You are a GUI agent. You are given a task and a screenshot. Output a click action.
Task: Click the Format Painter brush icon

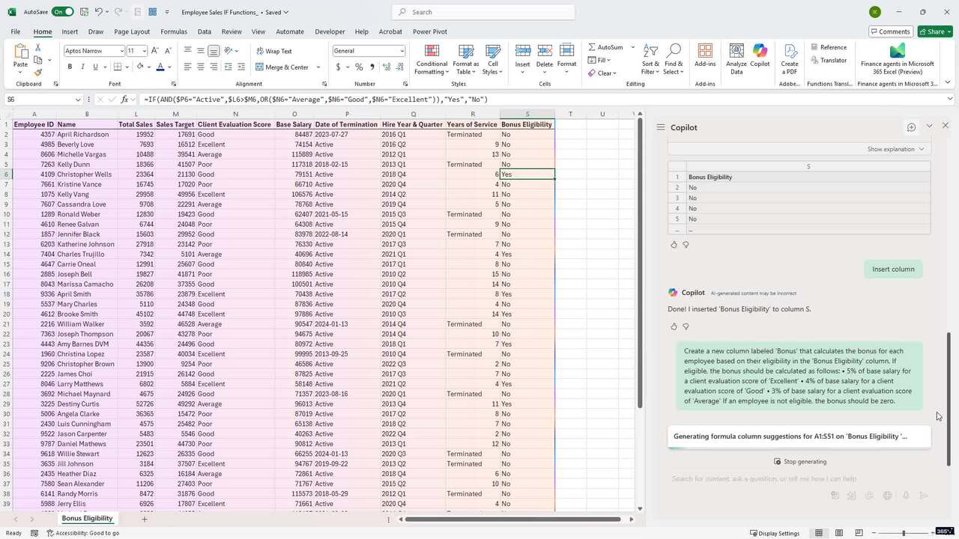[x=39, y=73]
